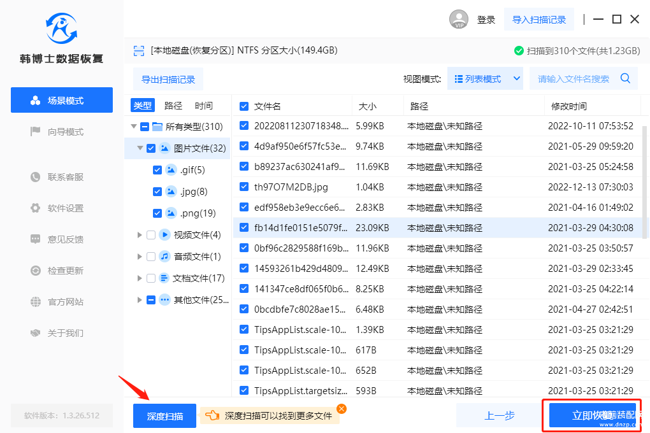The width and height of the screenshot is (650, 433).
Task: Toggle the select-all checkbox beside 文件名
Action: coord(244,106)
